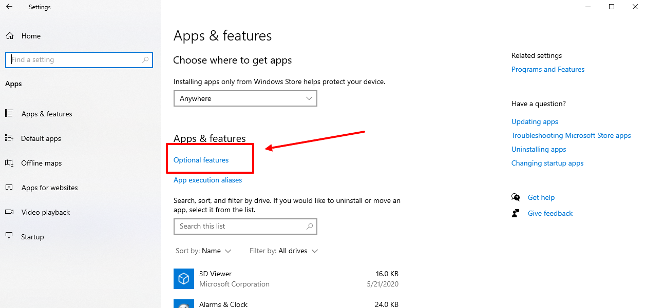
Task: Select Apps for websites in sidebar
Action: [9, 188]
